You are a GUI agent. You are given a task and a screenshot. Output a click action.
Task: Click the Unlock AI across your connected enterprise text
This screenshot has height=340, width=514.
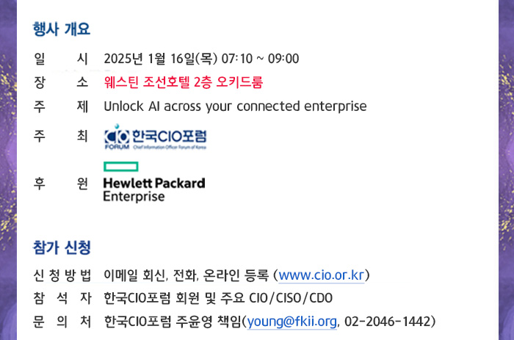tap(235, 106)
